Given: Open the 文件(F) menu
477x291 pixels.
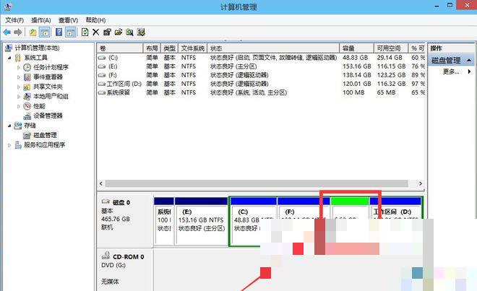Looking at the screenshot, I should pos(14,20).
